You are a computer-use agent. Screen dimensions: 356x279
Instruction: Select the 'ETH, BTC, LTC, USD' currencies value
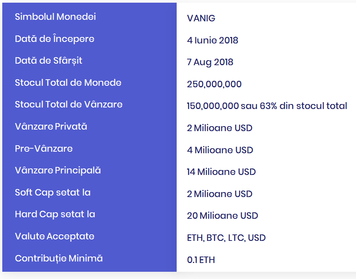tap(226, 238)
